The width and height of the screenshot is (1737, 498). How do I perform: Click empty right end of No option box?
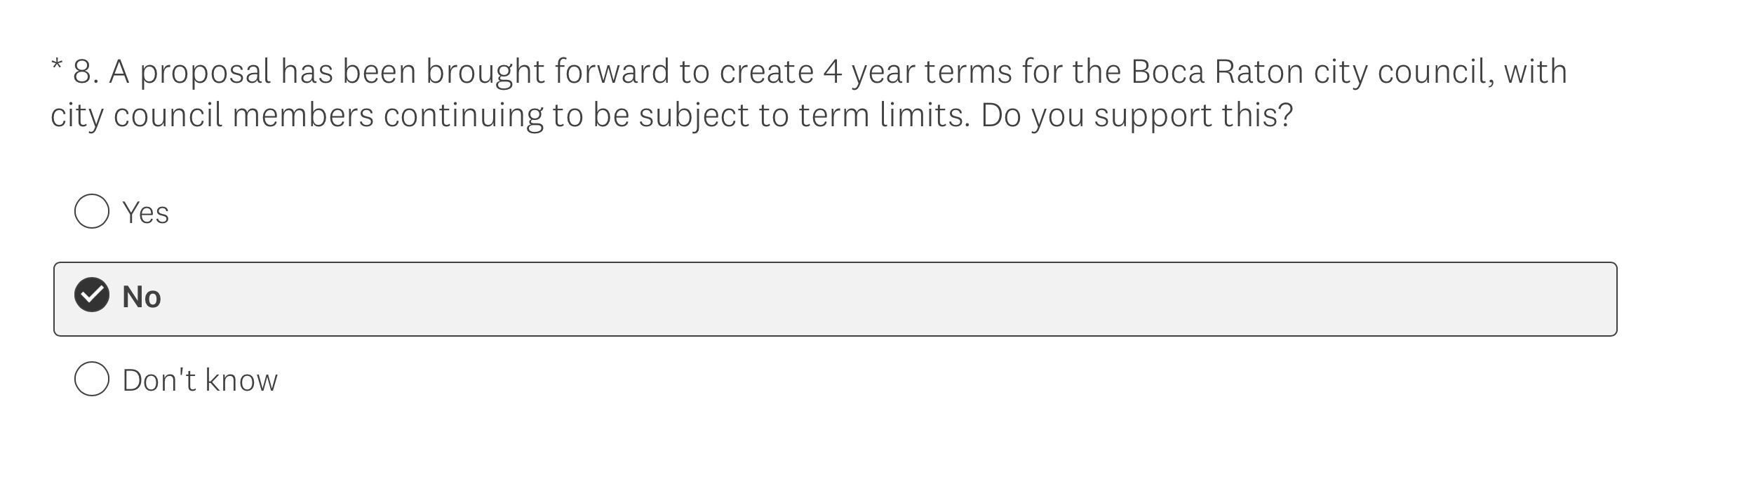point(1543,300)
